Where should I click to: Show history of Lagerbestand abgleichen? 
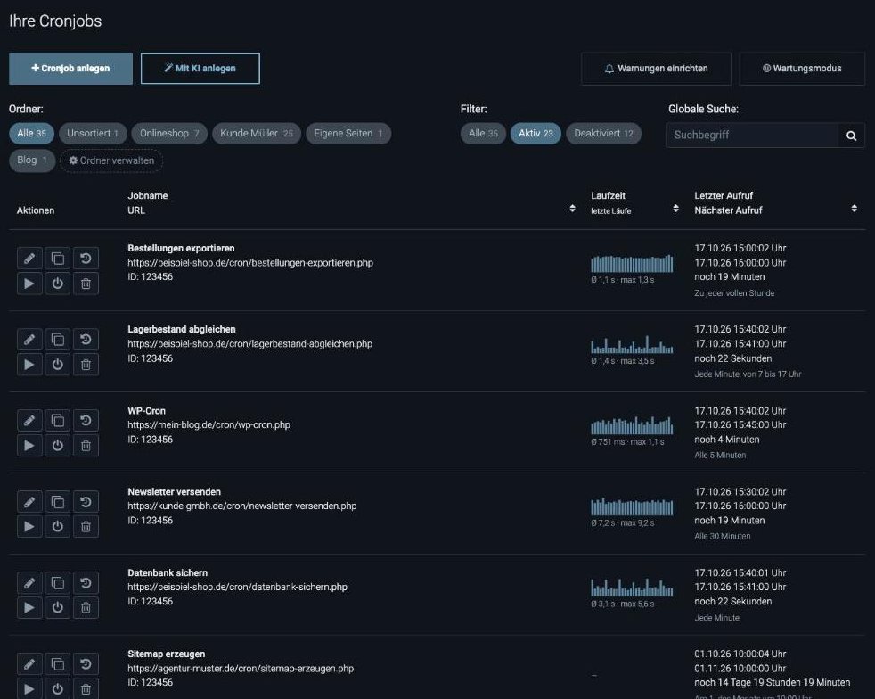86,340
